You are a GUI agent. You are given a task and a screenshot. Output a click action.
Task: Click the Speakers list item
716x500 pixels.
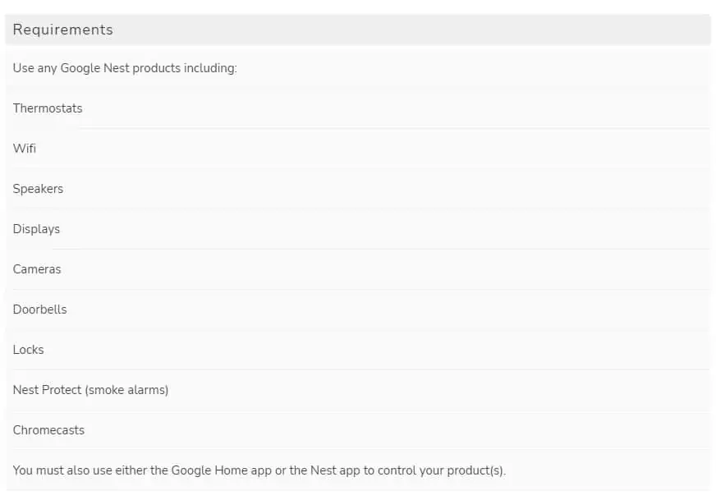click(x=38, y=189)
